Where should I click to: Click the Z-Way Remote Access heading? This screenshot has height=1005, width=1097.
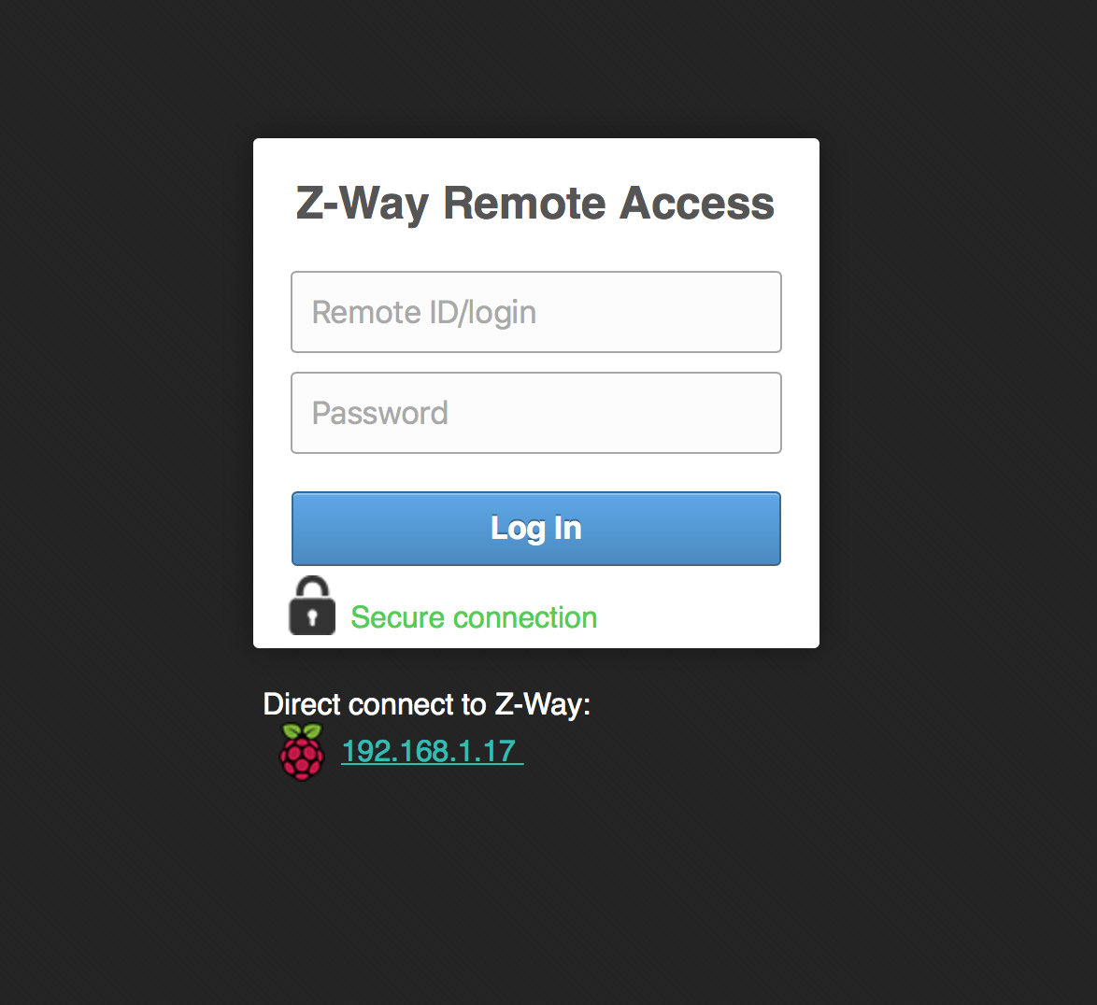[x=535, y=203]
